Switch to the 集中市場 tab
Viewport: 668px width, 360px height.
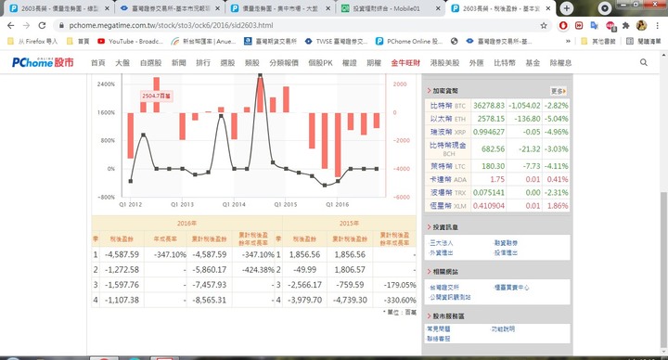click(279, 8)
